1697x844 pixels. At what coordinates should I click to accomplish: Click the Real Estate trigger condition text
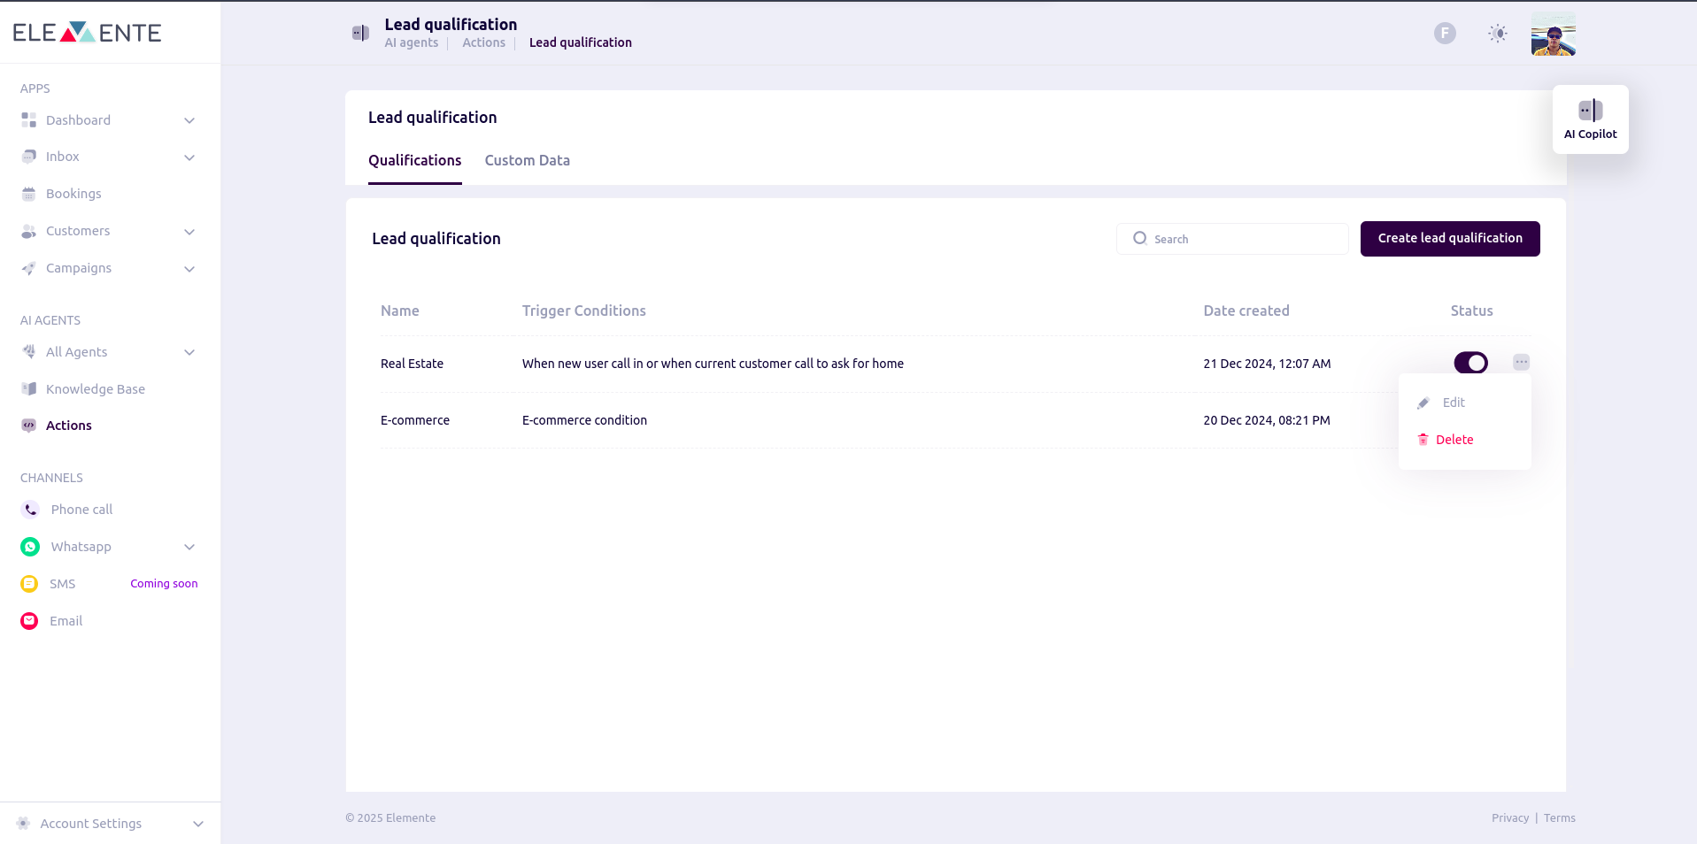click(713, 364)
